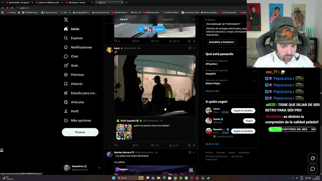322x181 pixels.
Task: Open options for the Pergolini trend
Action: (254, 71)
